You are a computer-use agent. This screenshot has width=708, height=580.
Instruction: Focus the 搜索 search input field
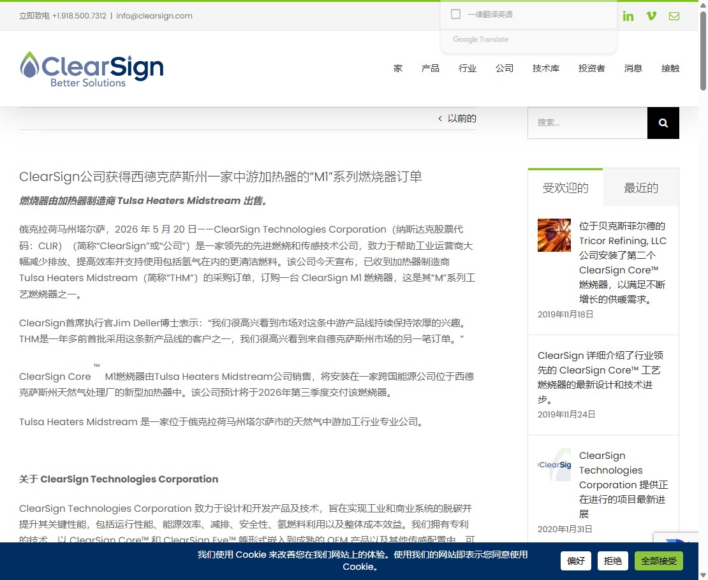coord(587,123)
